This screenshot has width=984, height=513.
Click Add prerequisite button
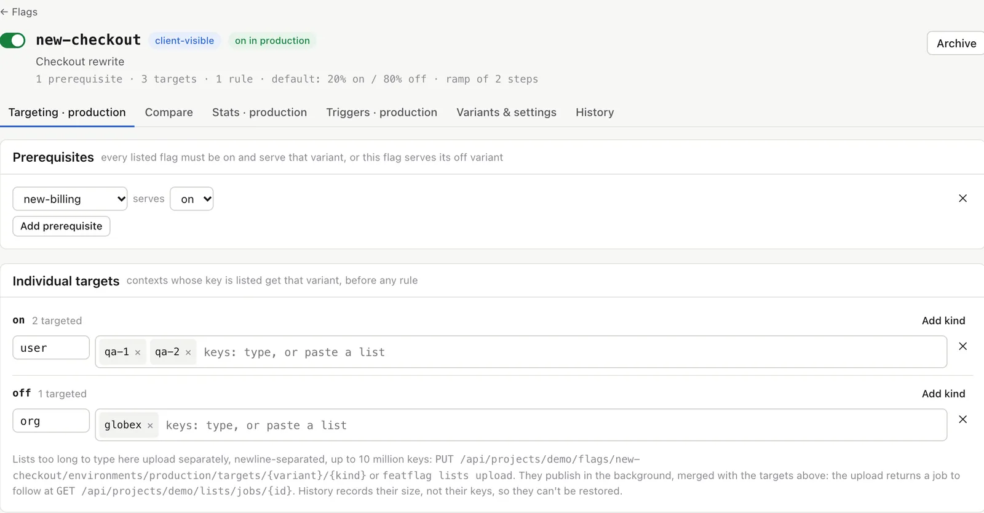click(x=61, y=226)
